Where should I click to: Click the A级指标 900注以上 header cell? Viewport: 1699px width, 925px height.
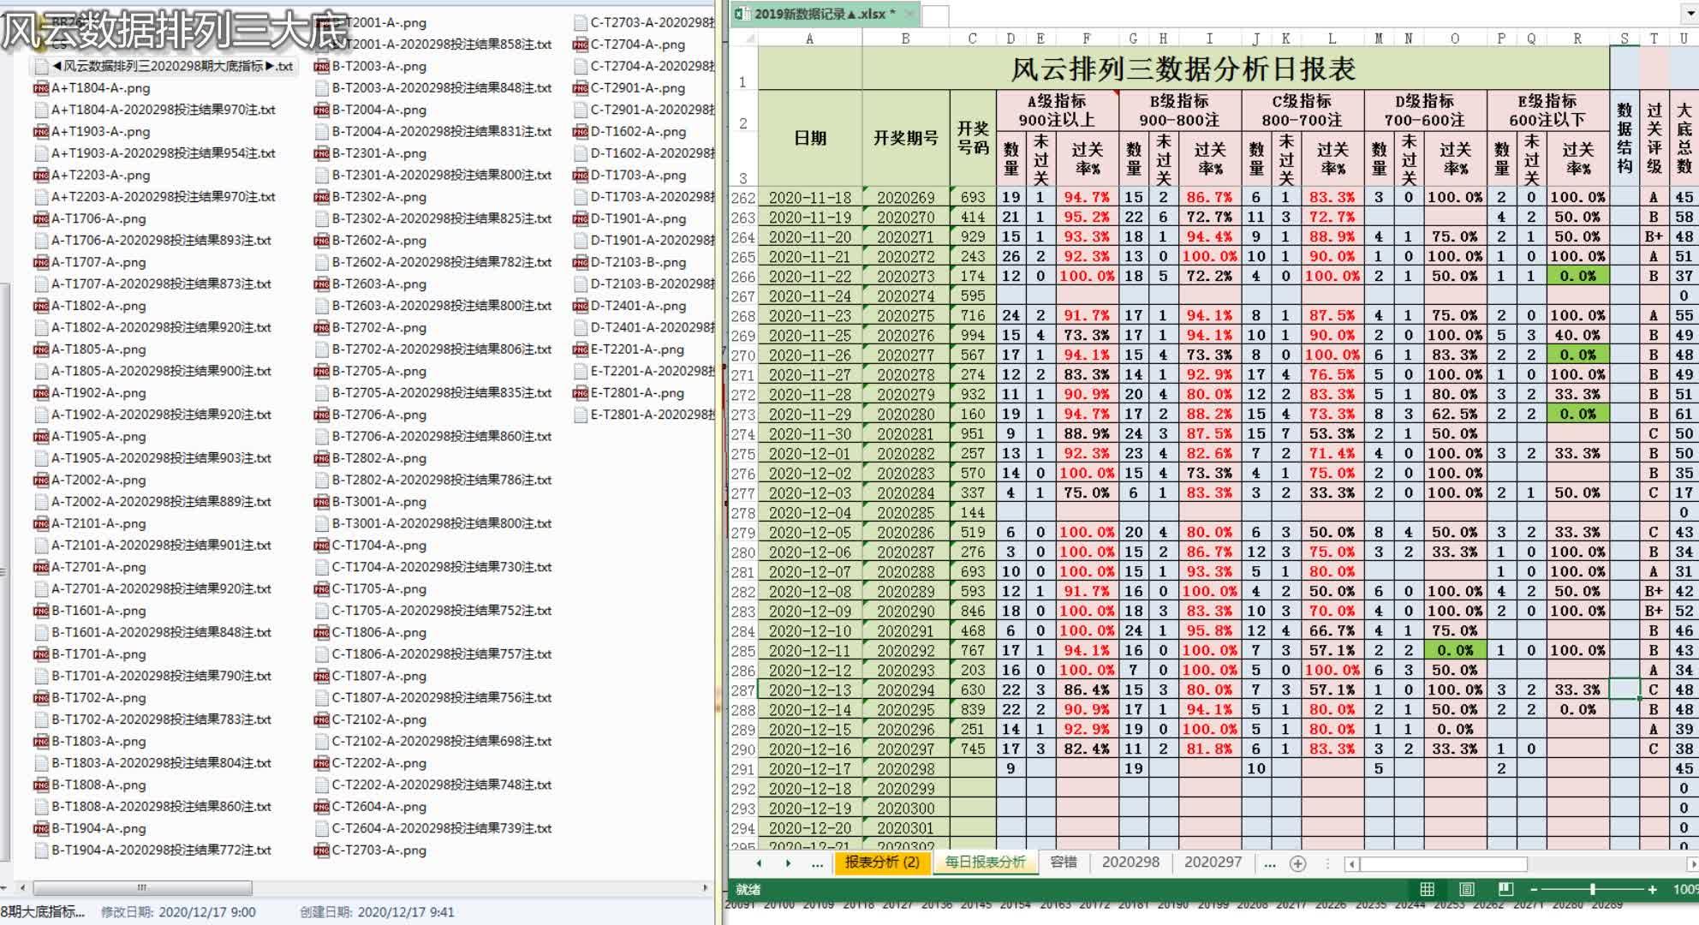(1058, 111)
